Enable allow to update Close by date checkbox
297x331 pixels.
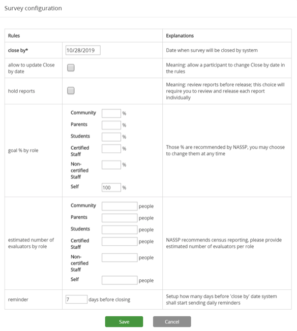(71, 68)
